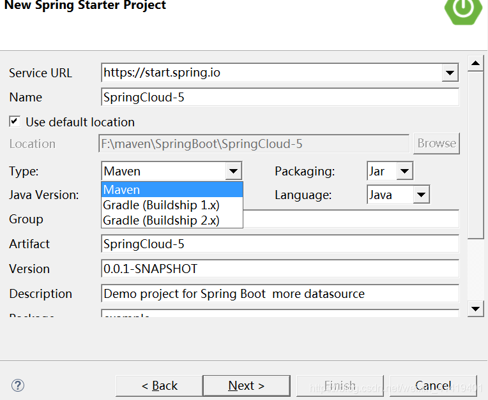
Task: Click the Cancel button
Action: pyautogui.click(x=433, y=386)
